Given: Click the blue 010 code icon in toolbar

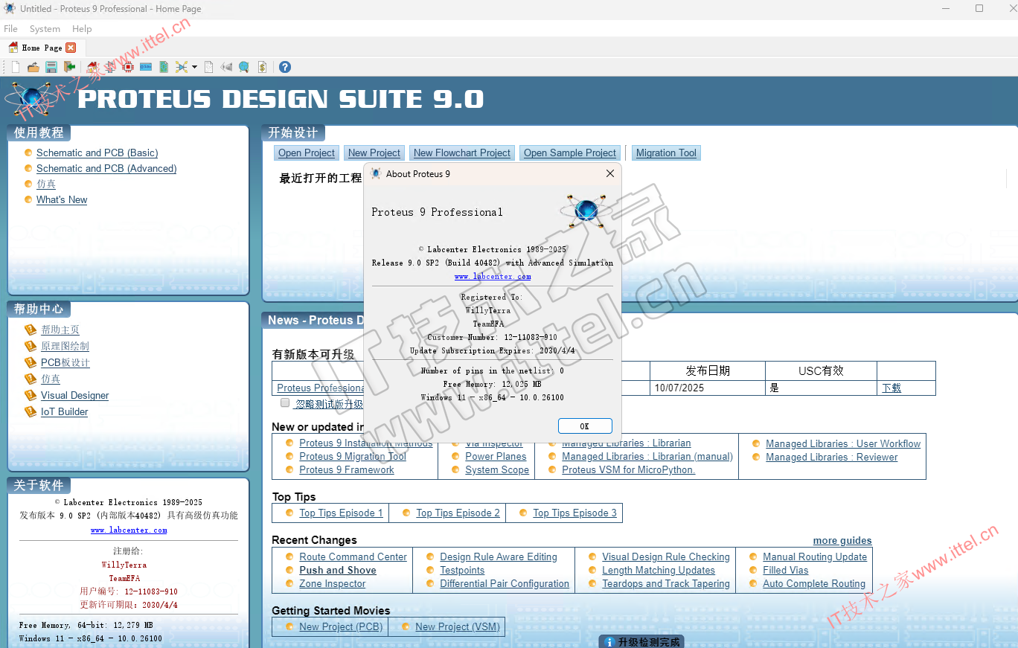Looking at the screenshot, I should click(146, 67).
